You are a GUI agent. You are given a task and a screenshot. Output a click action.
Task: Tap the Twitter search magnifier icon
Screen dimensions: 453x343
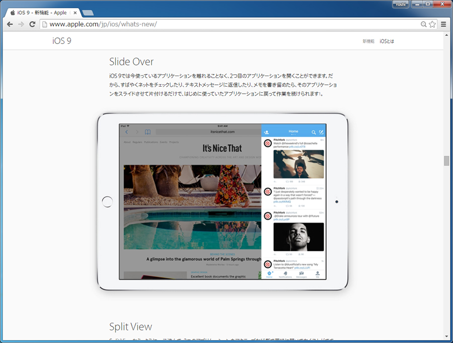pos(314,132)
